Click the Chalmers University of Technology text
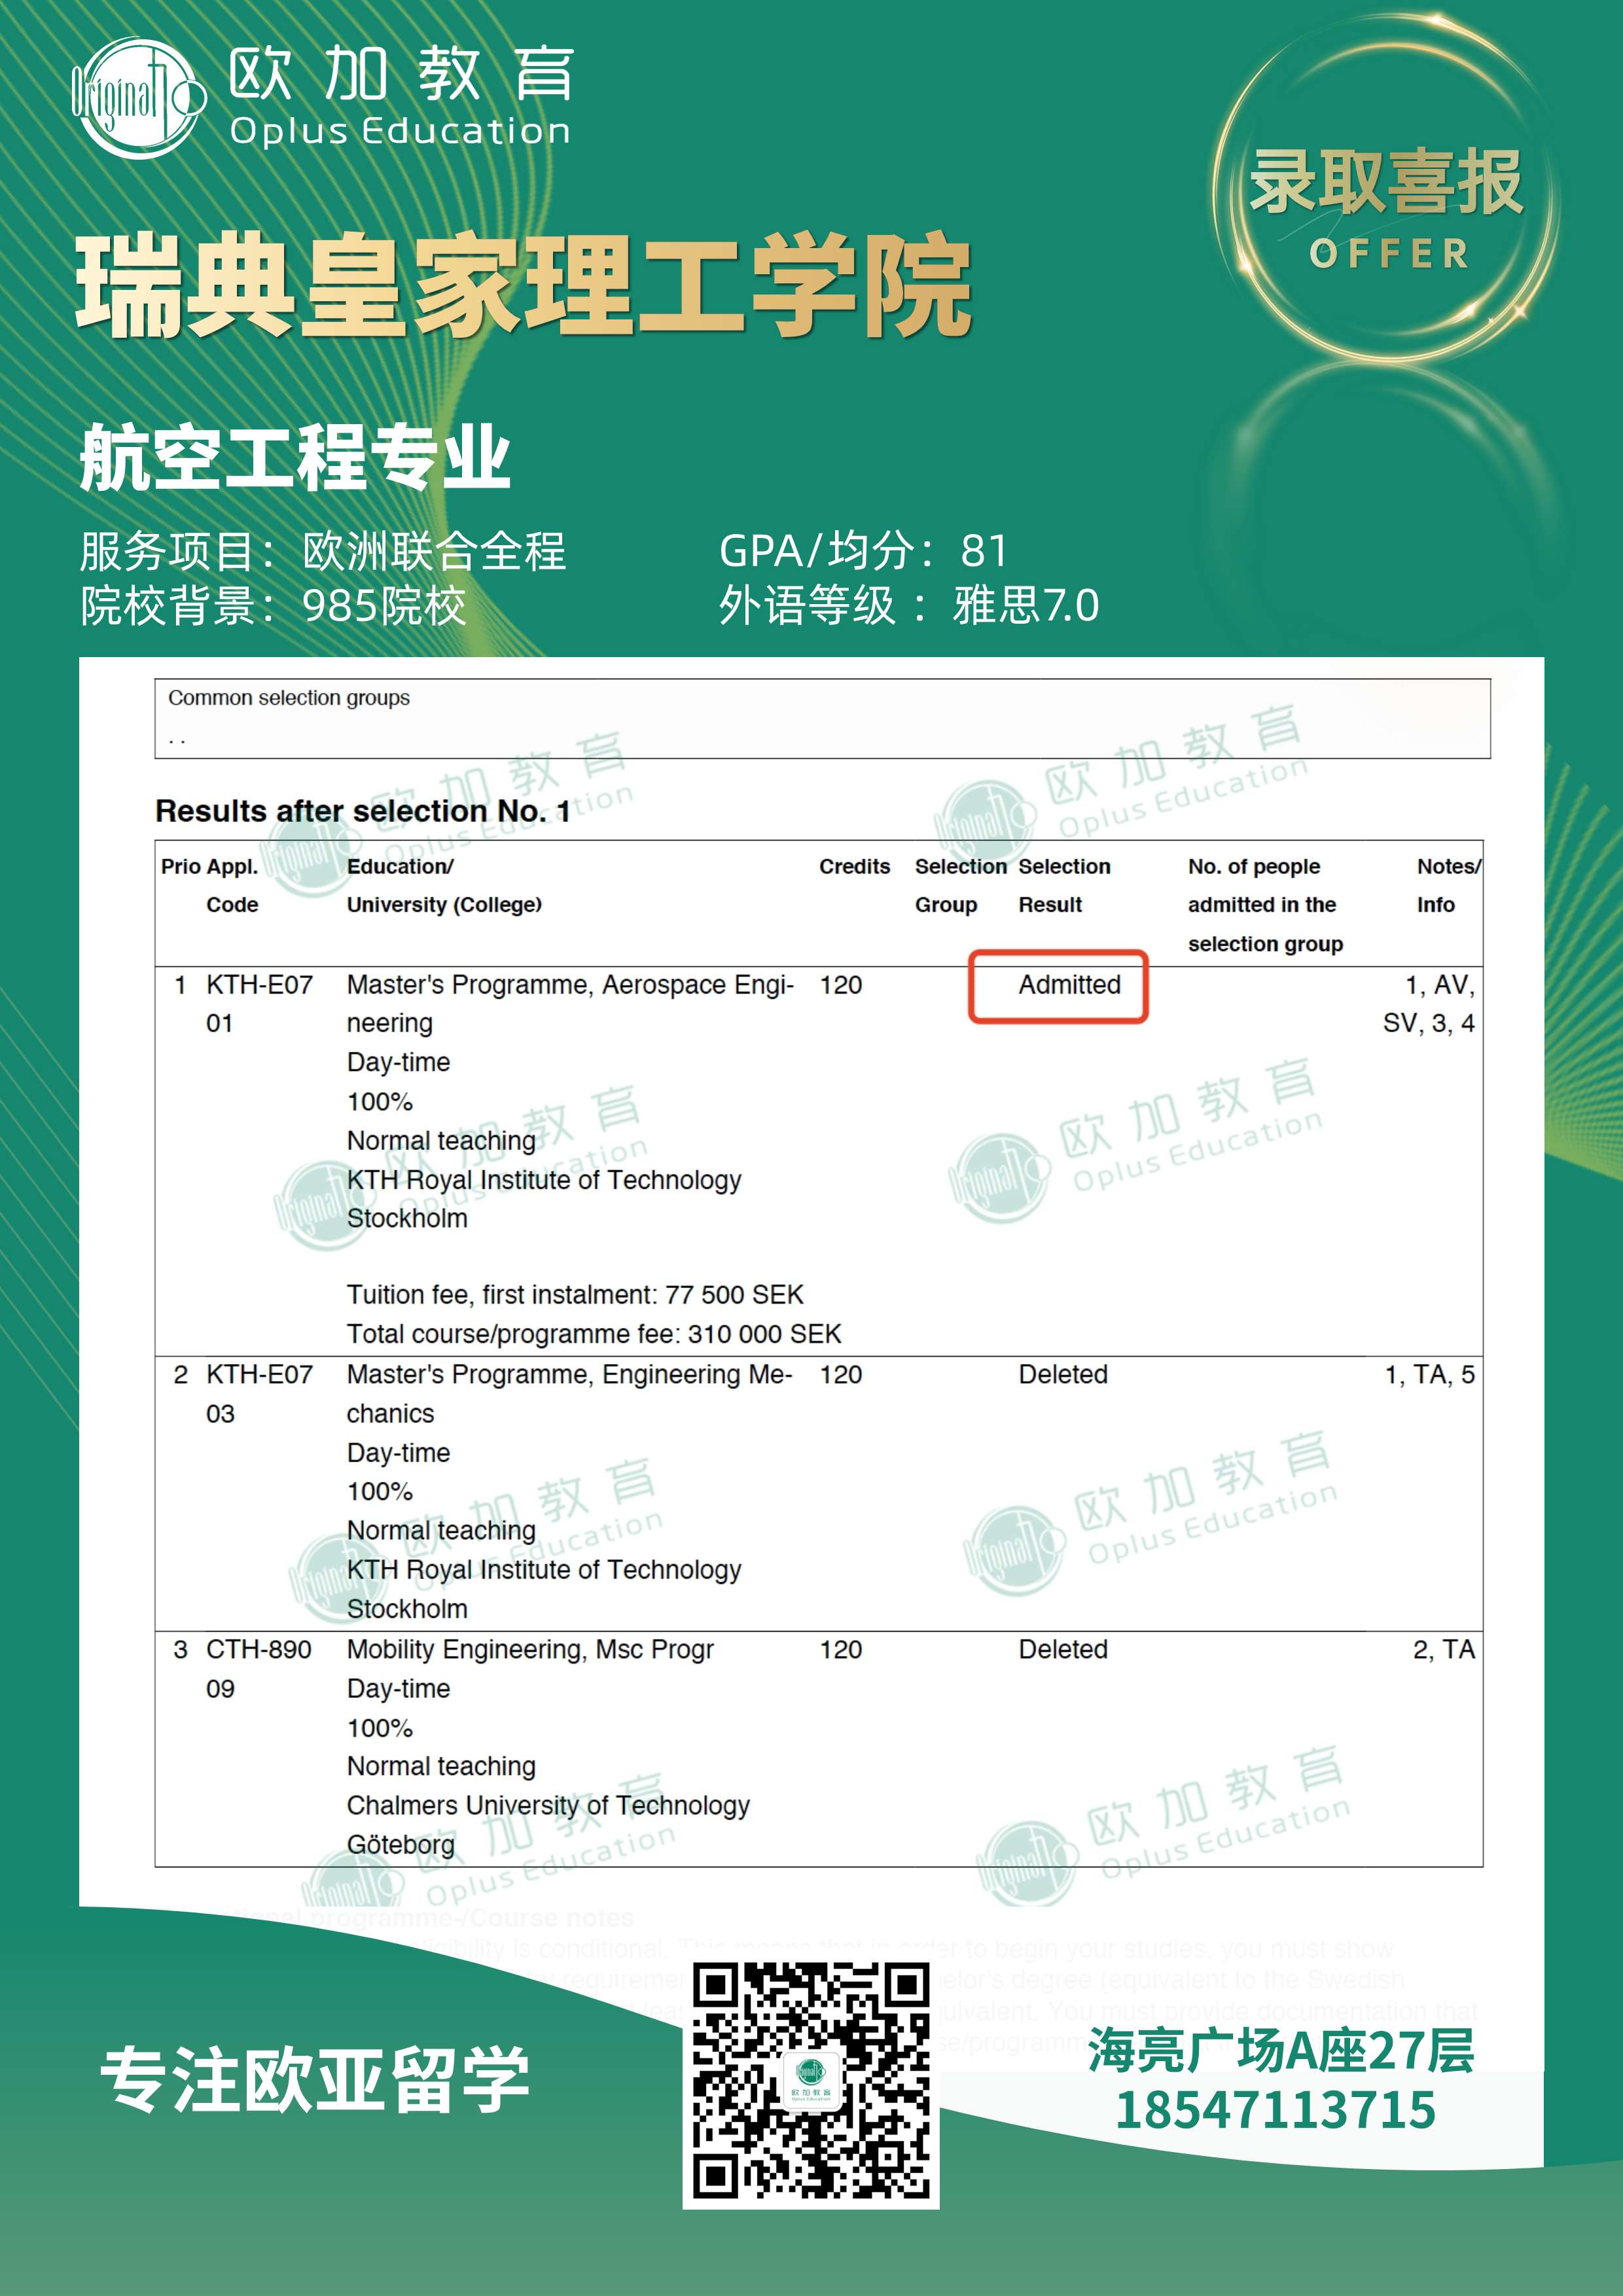Screen dimensions: 1623x2296 coord(548,1806)
